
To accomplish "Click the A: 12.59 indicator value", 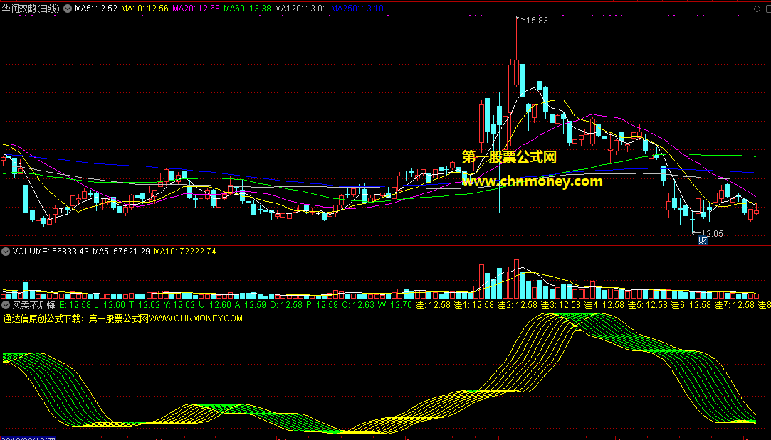I will point(251,305).
